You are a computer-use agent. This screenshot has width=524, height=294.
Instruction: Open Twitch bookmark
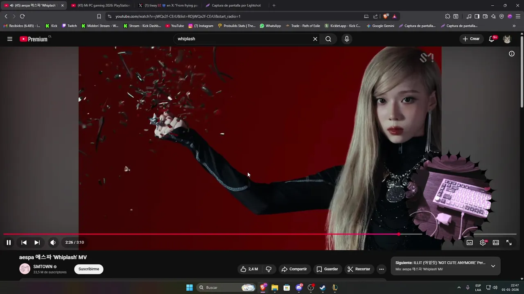(x=69, y=26)
